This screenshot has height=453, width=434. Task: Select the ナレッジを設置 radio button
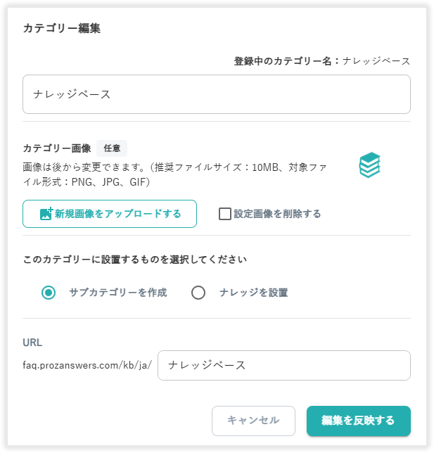pos(198,293)
